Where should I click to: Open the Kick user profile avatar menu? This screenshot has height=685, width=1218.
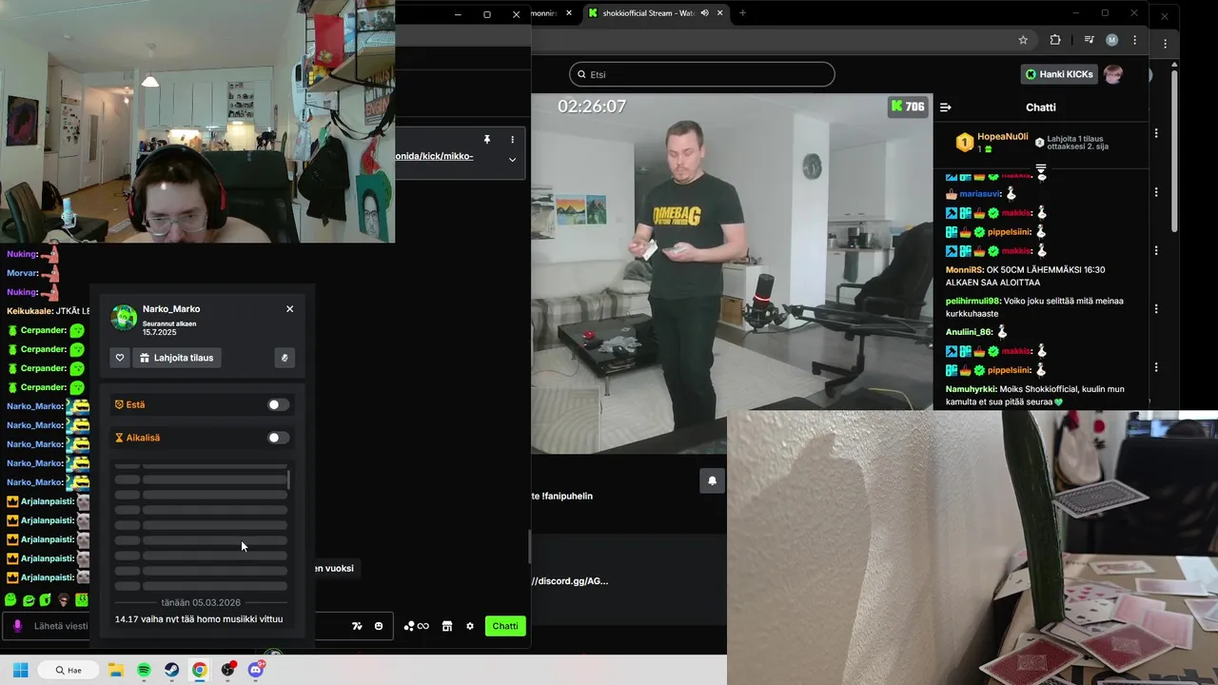(1113, 74)
